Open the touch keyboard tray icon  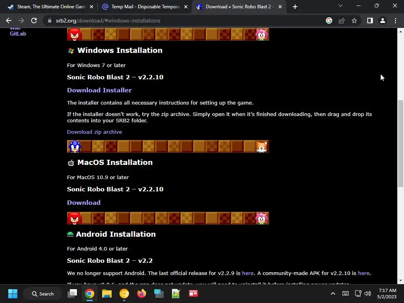(346, 294)
